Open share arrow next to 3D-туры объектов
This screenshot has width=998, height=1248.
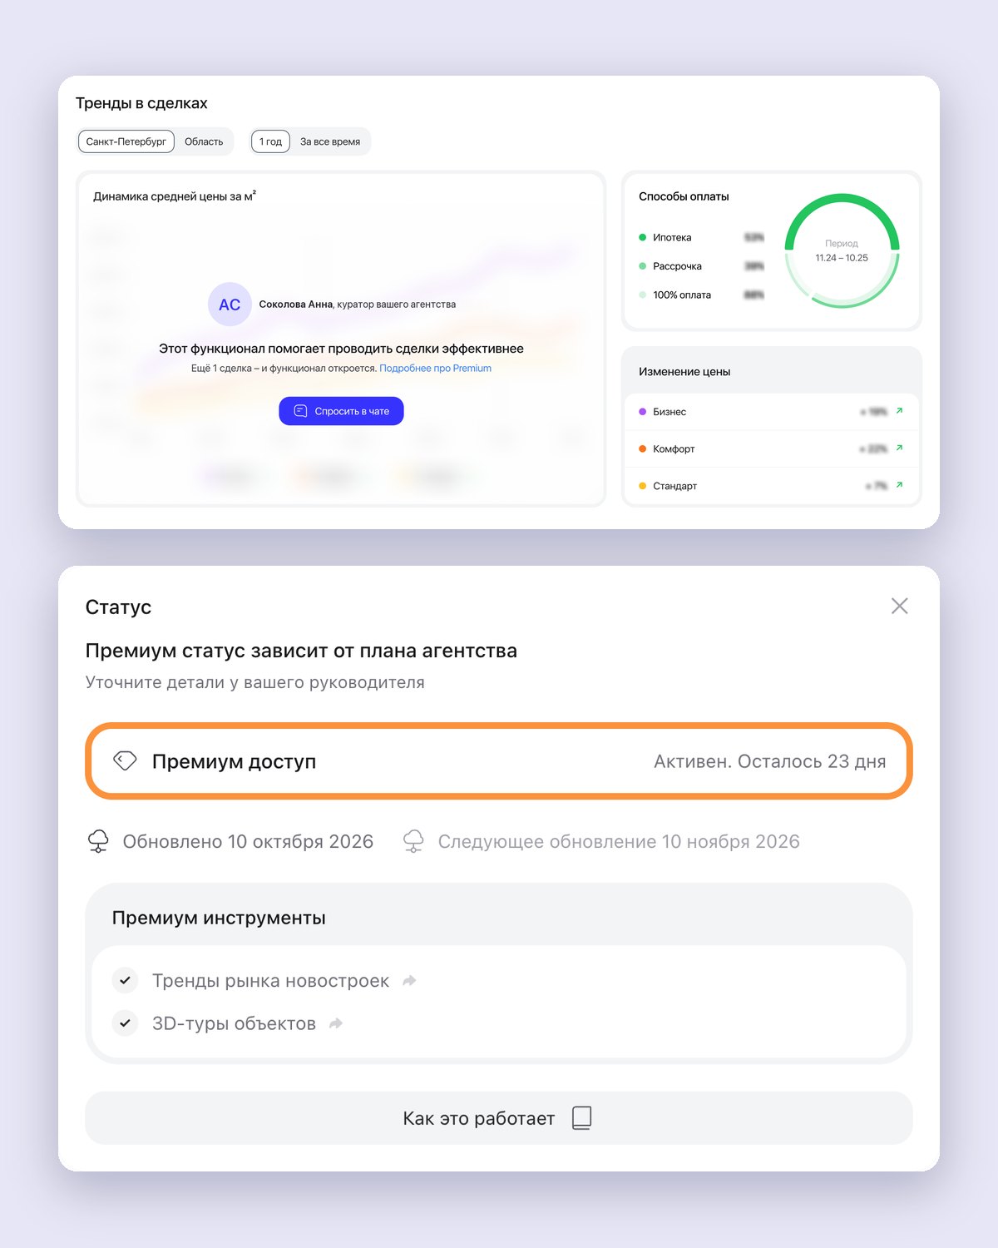click(336, 1023)
